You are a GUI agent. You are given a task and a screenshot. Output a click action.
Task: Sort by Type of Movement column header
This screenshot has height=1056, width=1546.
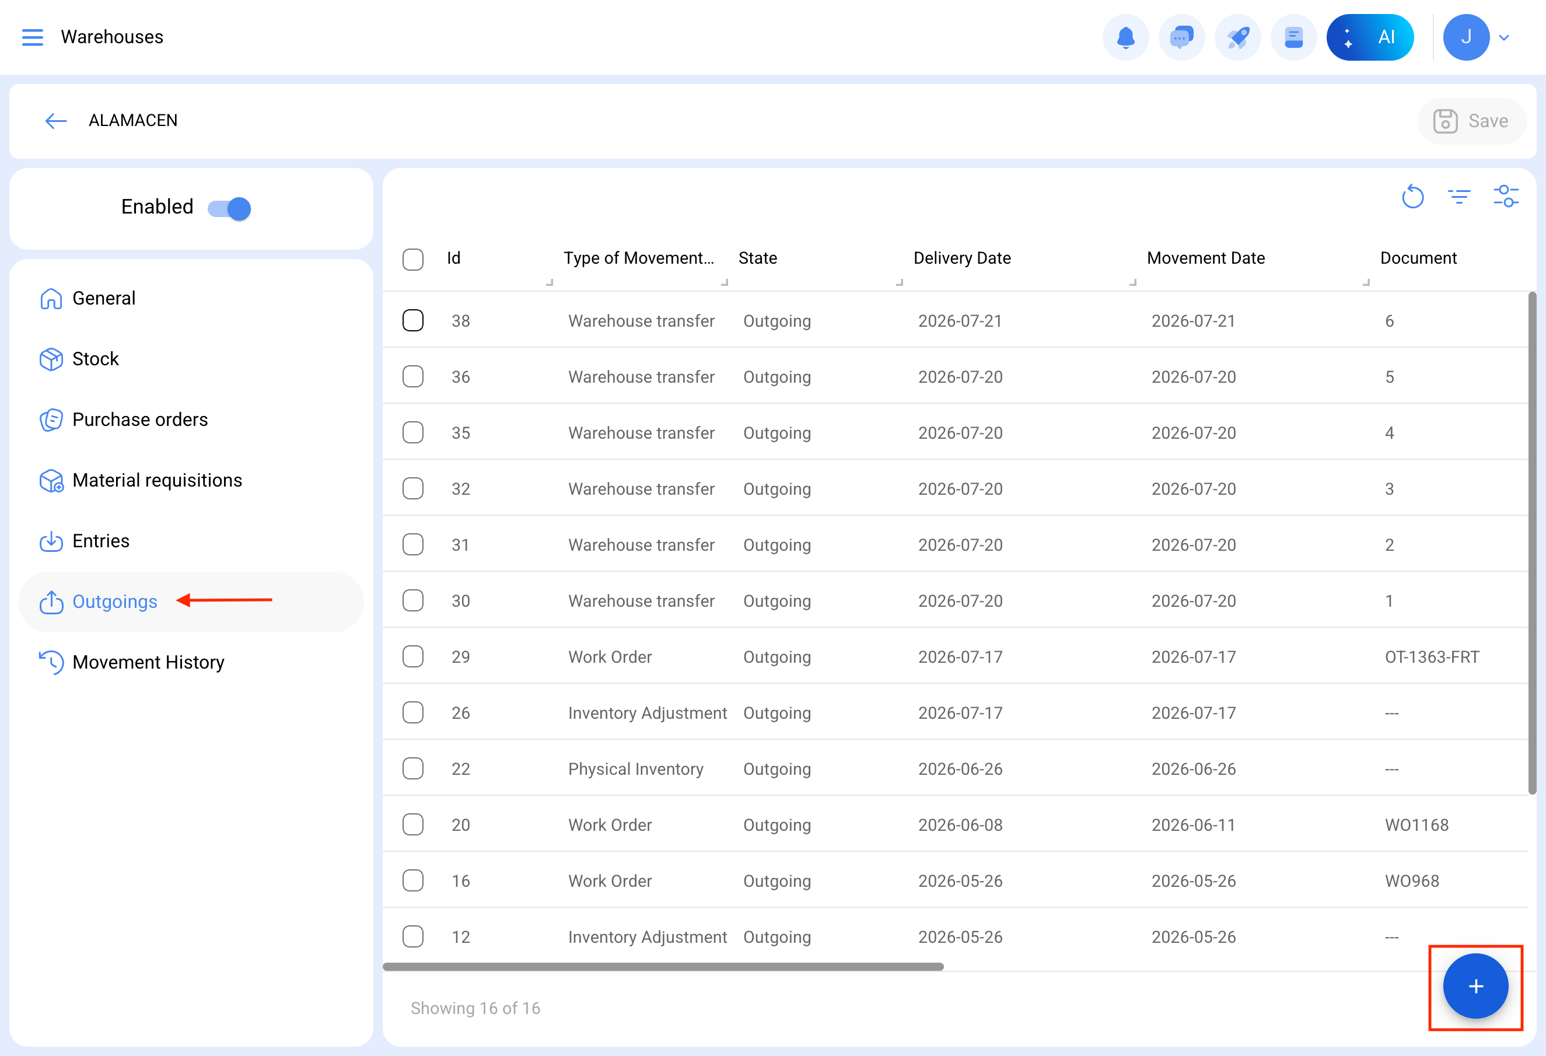point(639,258)
